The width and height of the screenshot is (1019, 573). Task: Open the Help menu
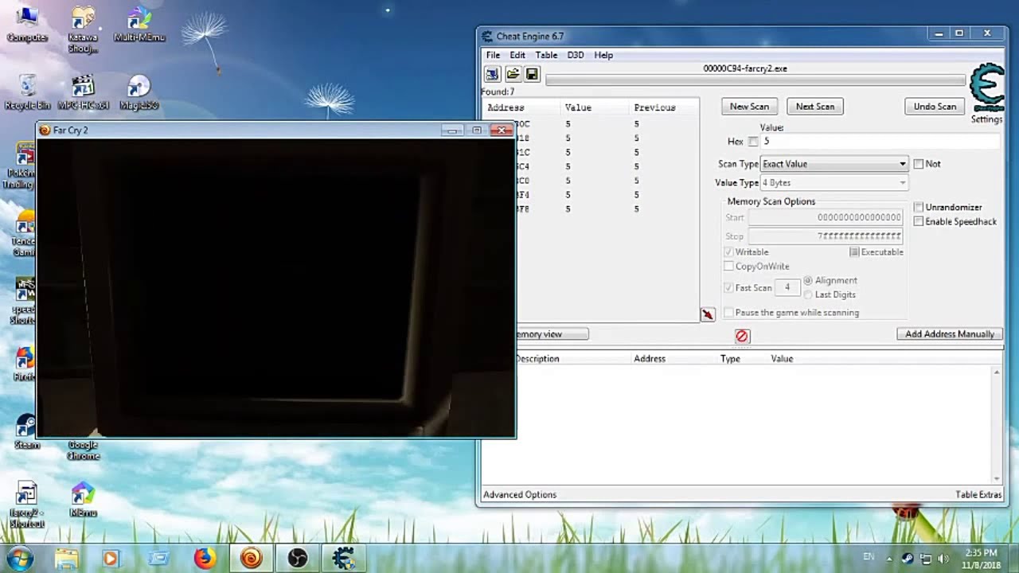click(x=603, y=55)
